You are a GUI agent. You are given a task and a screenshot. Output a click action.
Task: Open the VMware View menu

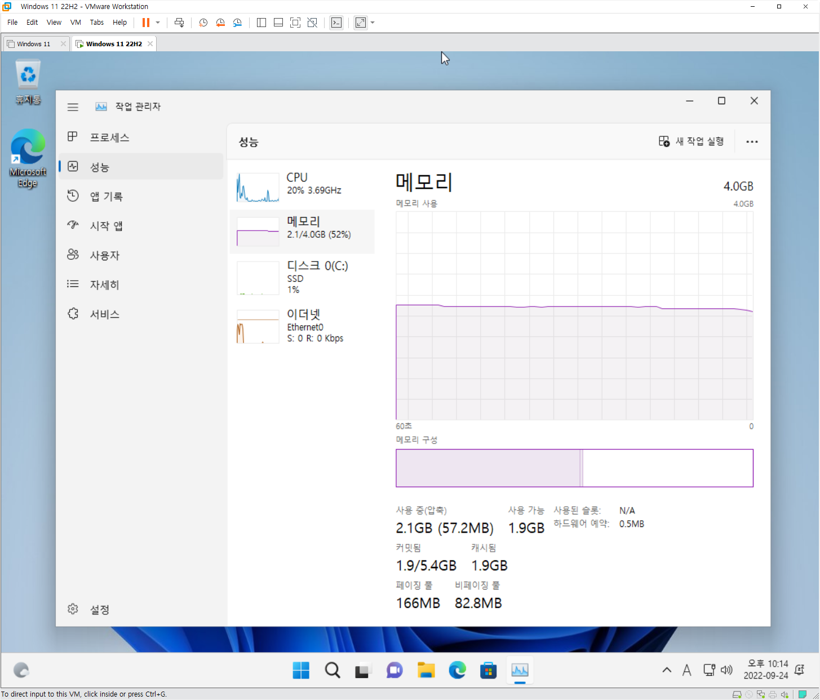coord(54,23)
